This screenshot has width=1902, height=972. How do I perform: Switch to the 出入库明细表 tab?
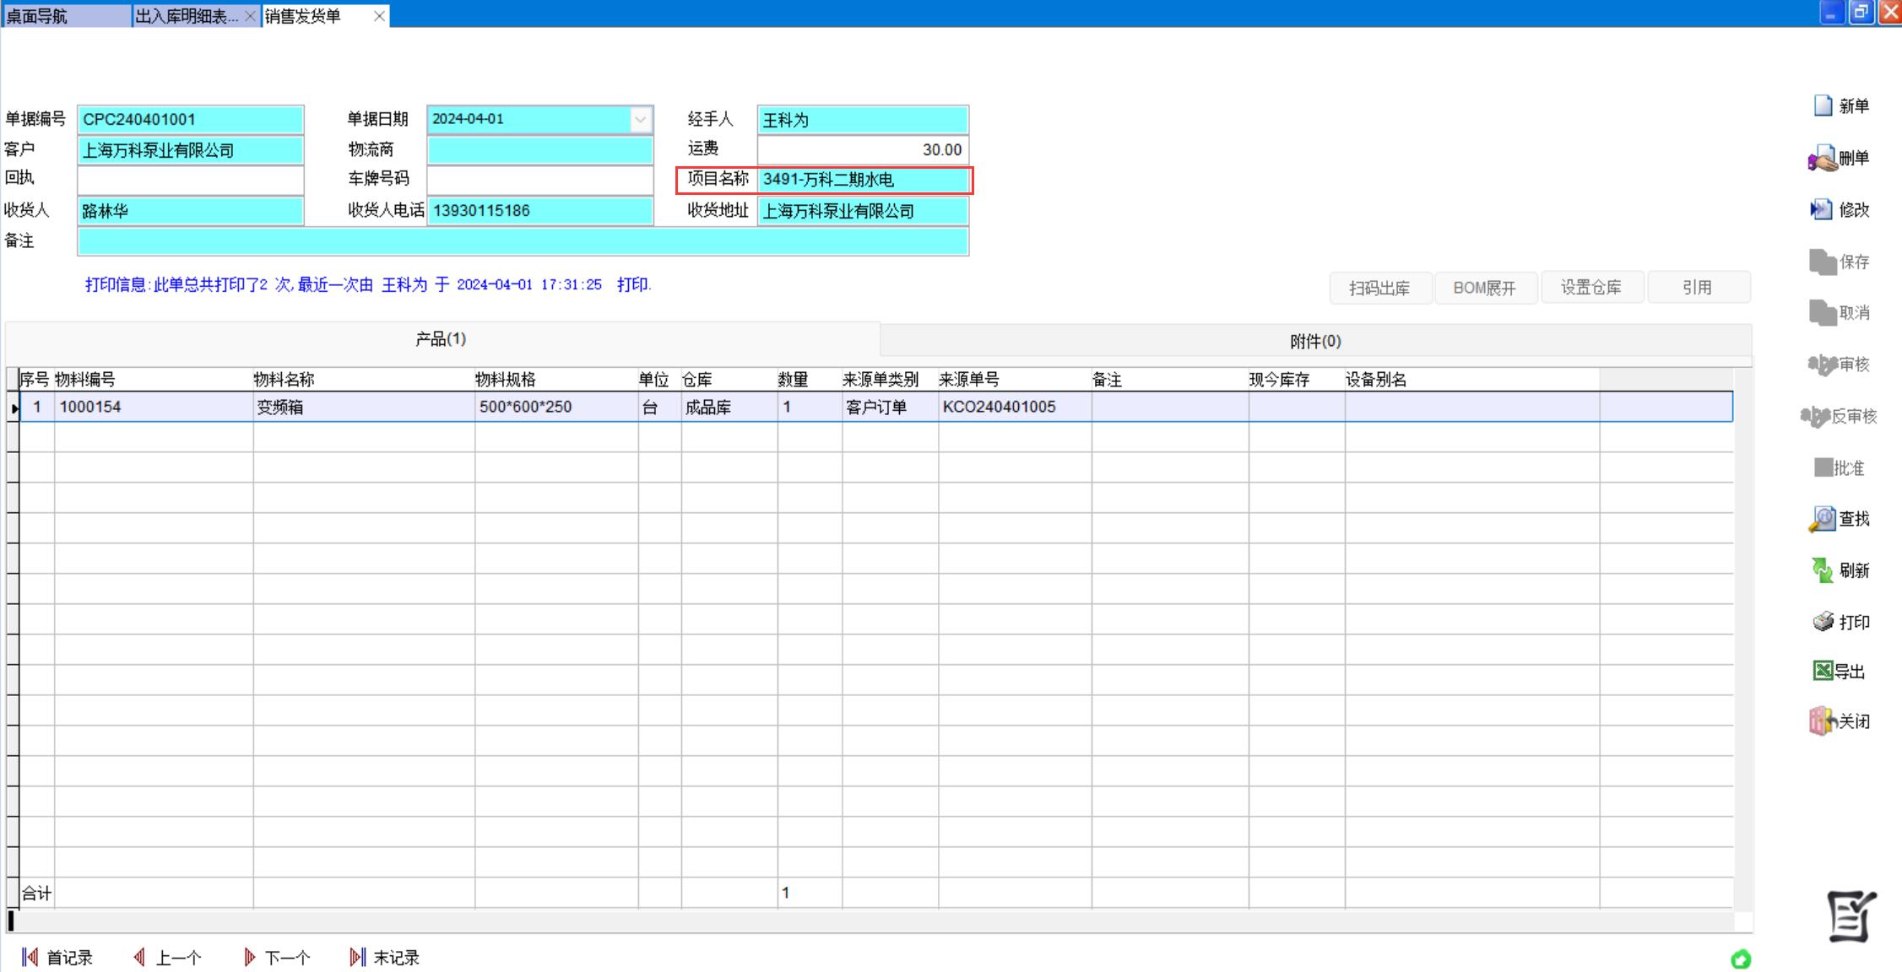tap(187, 16)
